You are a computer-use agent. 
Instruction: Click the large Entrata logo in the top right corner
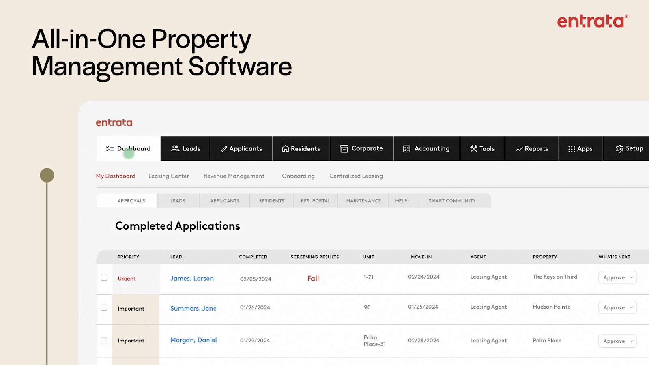coord(592,21)
